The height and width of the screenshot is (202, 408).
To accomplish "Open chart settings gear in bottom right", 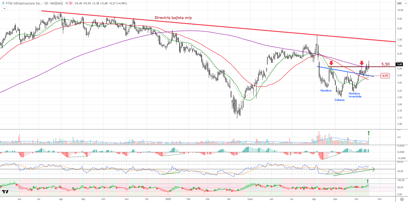I will click(x=402, y=199).
